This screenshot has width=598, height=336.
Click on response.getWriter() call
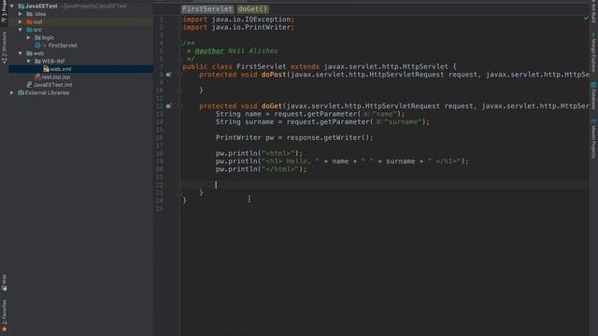[x=327, y=137]
